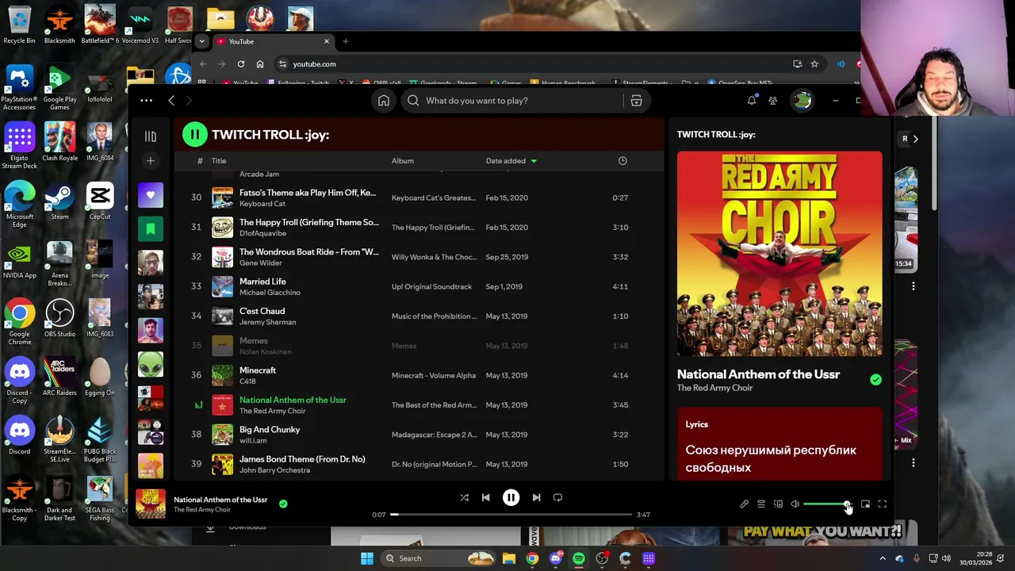The width and height of the screenshot is (1015, 571).
Task: Reload the page in Chrome
Action: (241, 64)
